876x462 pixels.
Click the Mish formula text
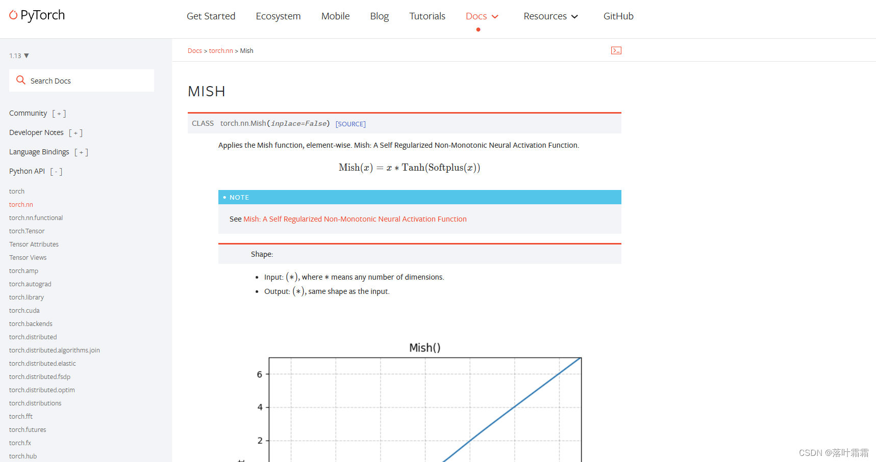click(x=409, y=168)
